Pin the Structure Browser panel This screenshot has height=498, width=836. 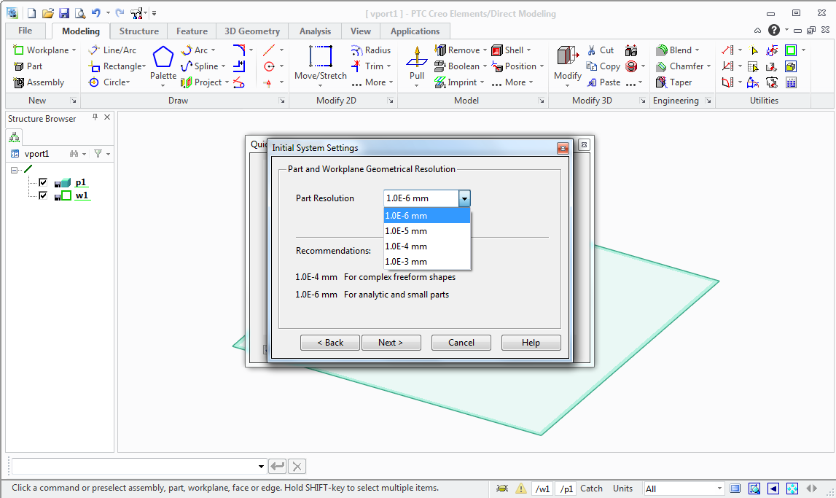[x=95, y=117]
